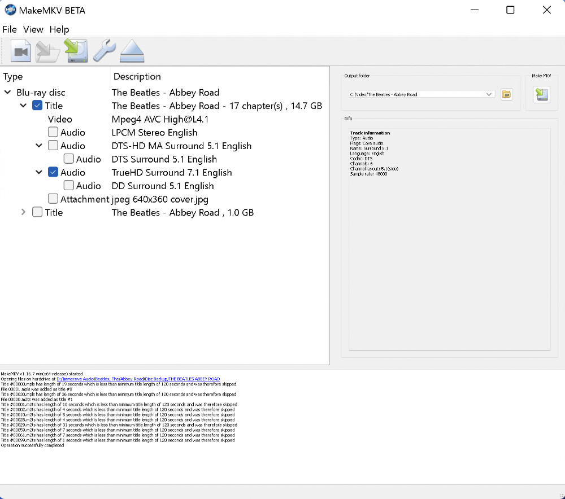Click the Eject disc icon

(x=132, y=51)
